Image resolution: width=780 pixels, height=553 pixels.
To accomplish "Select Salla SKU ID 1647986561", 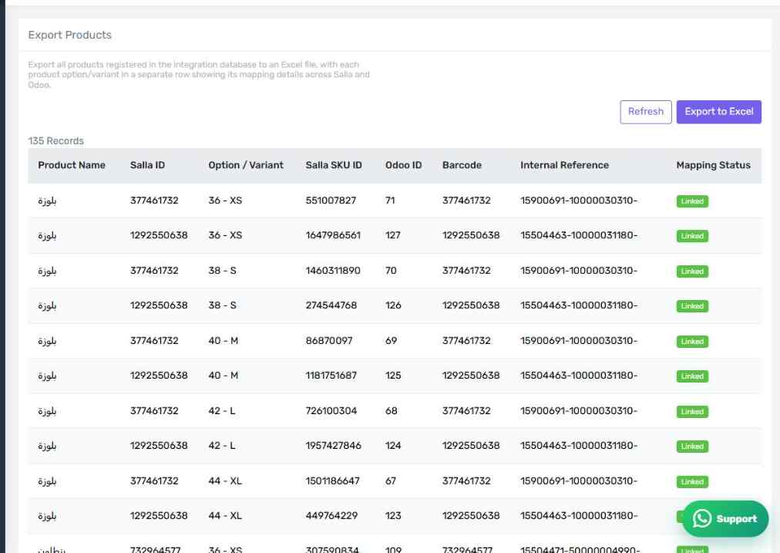I will [x=333, y=235].
